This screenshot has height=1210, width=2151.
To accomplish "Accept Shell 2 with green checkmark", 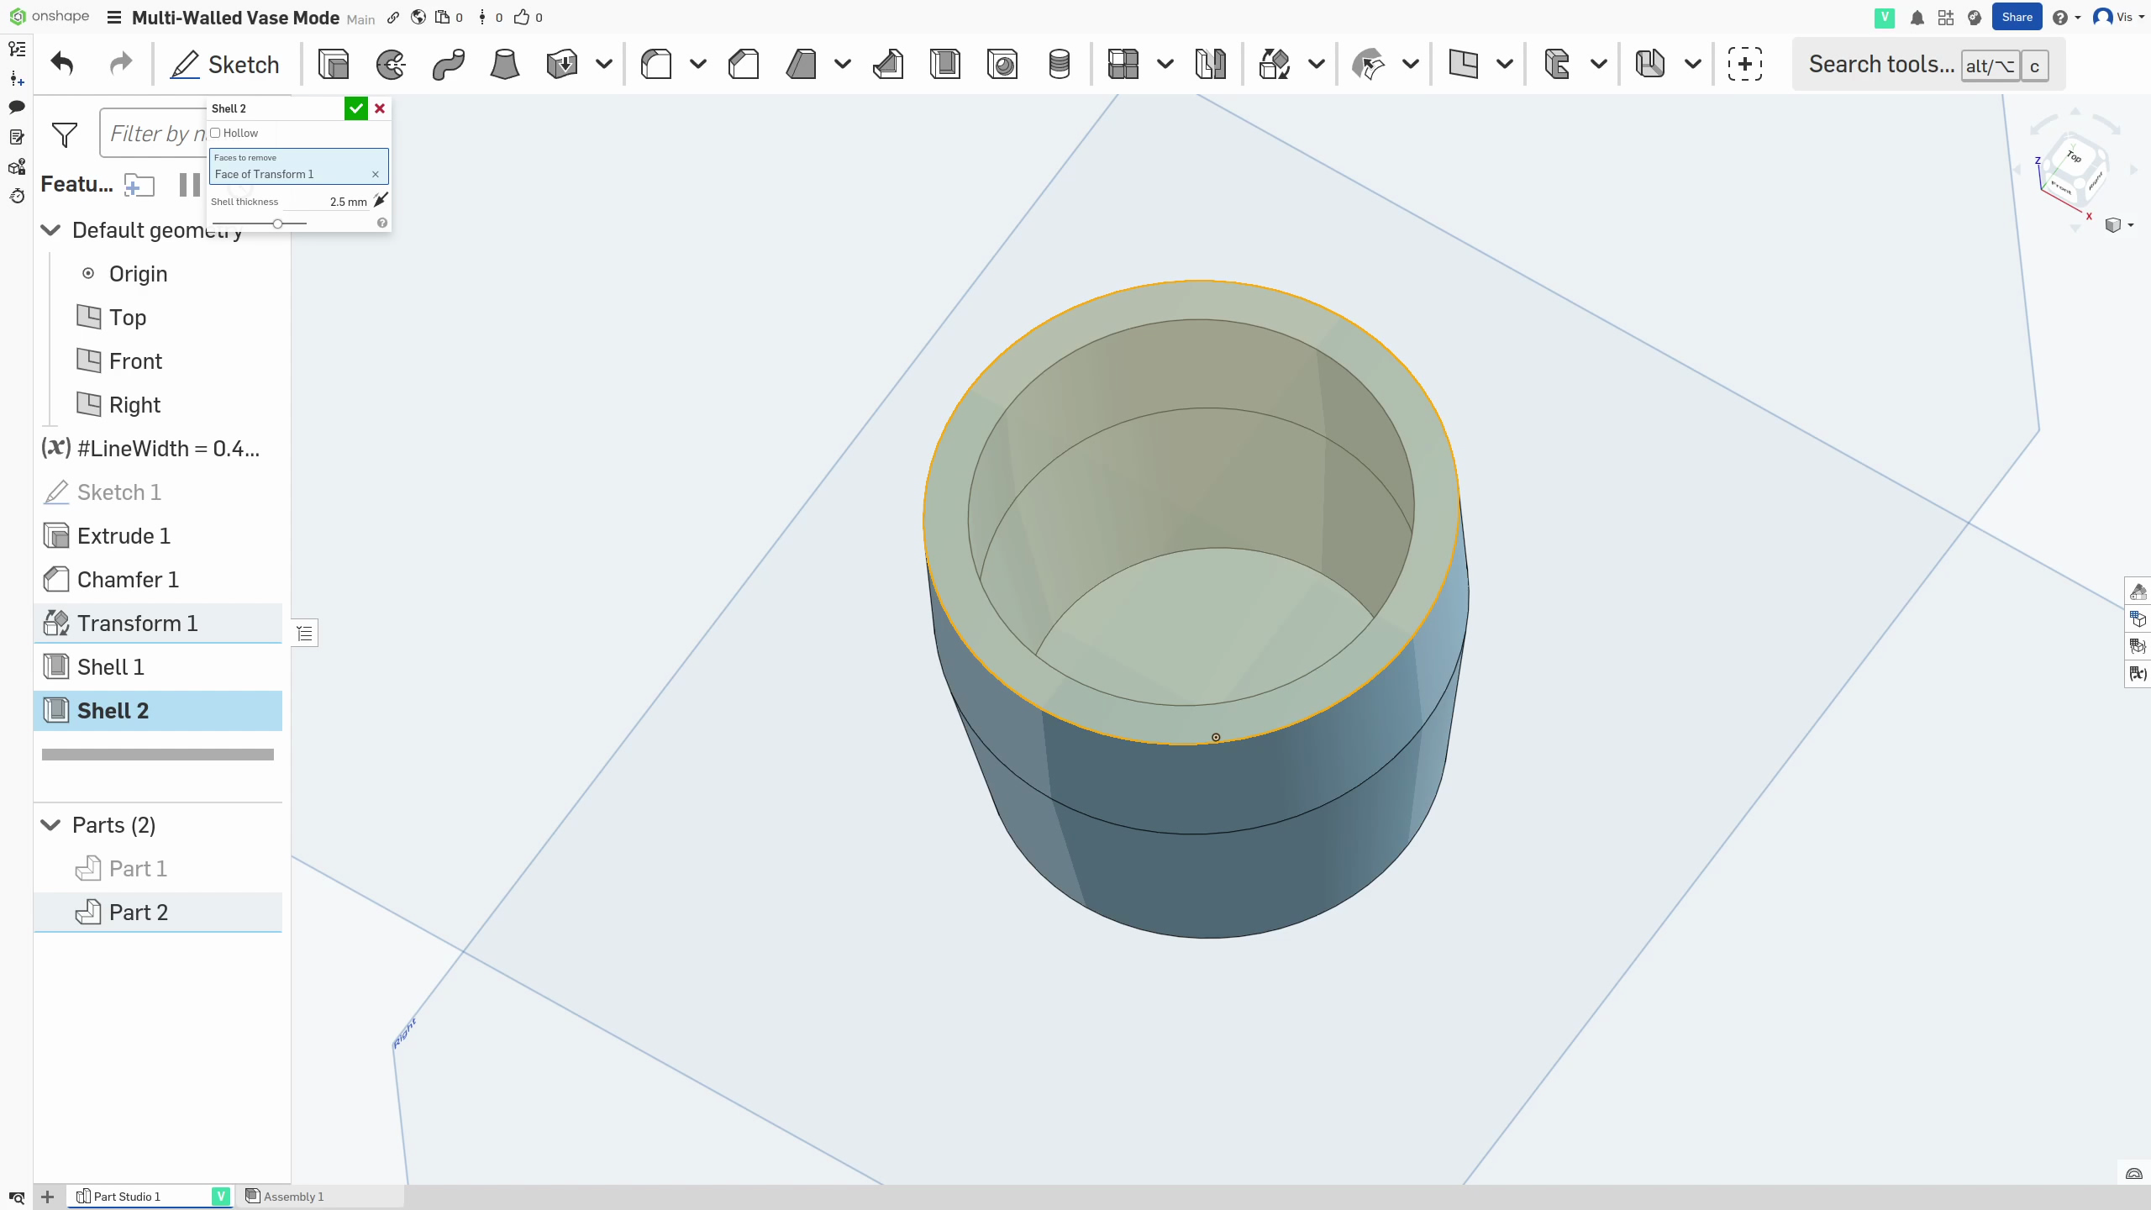I will tap(355, 108).
